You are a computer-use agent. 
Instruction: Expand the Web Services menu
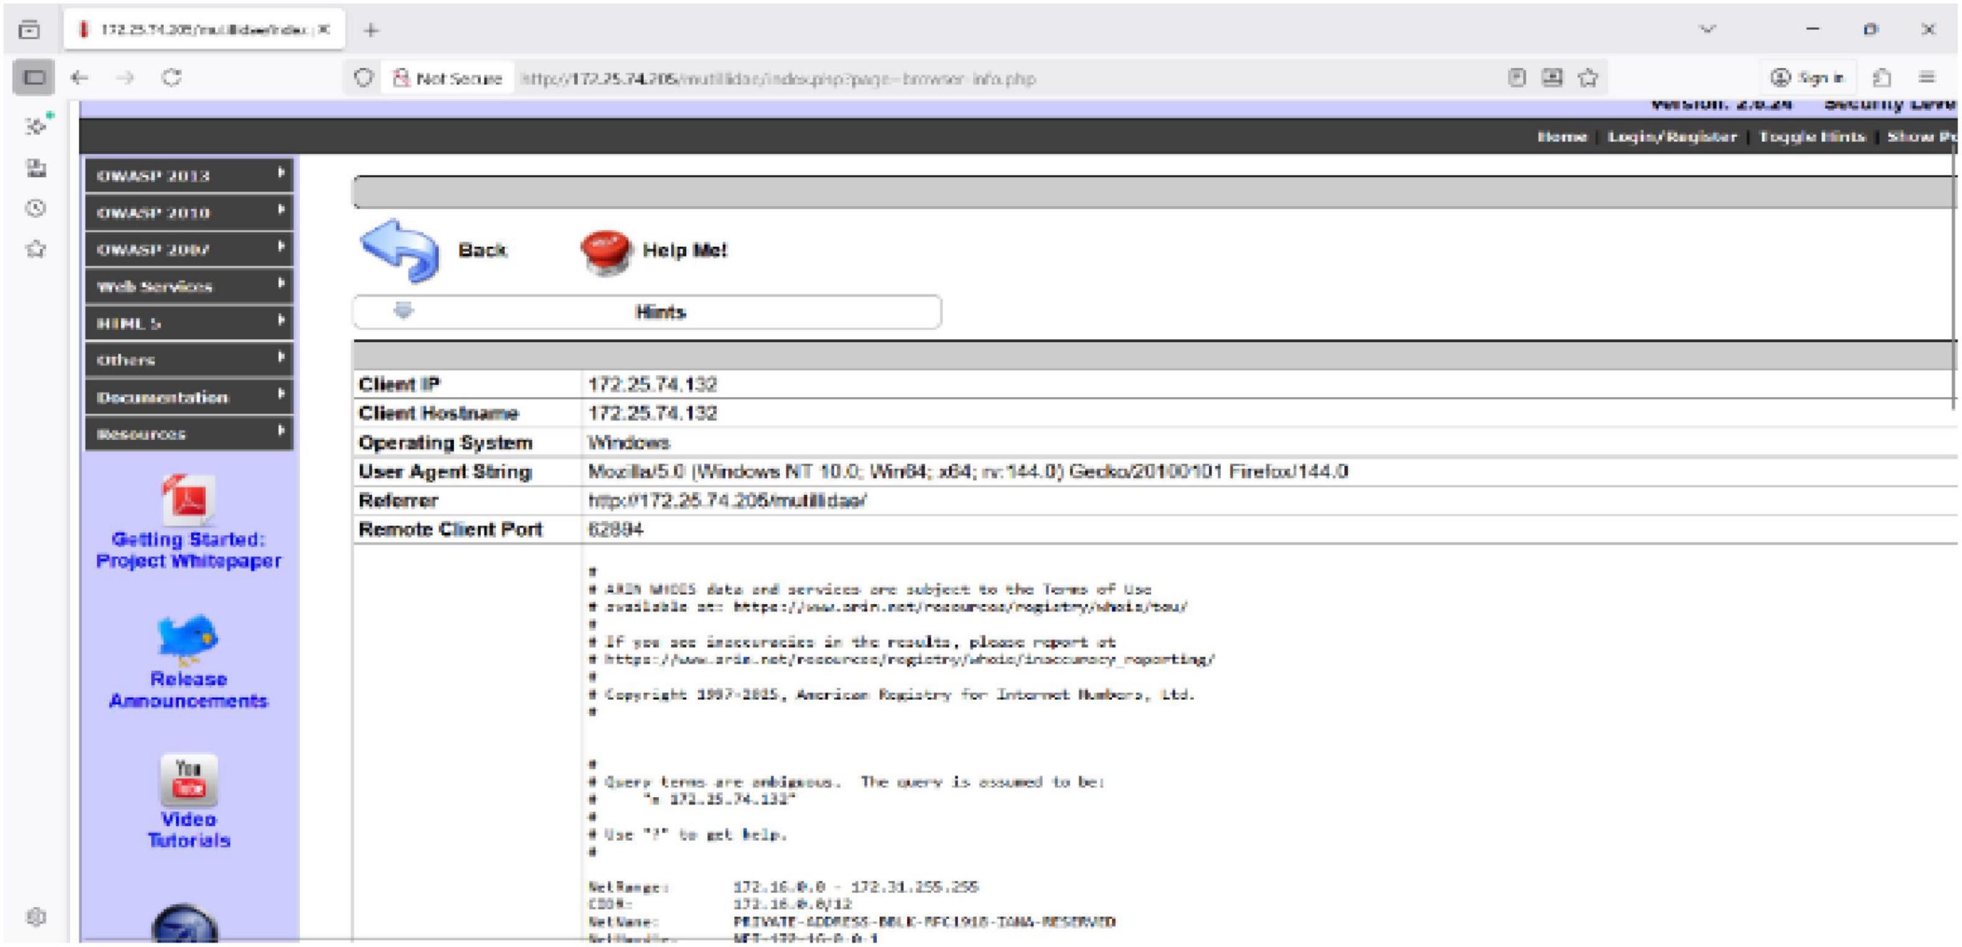[x=190, y=287]
